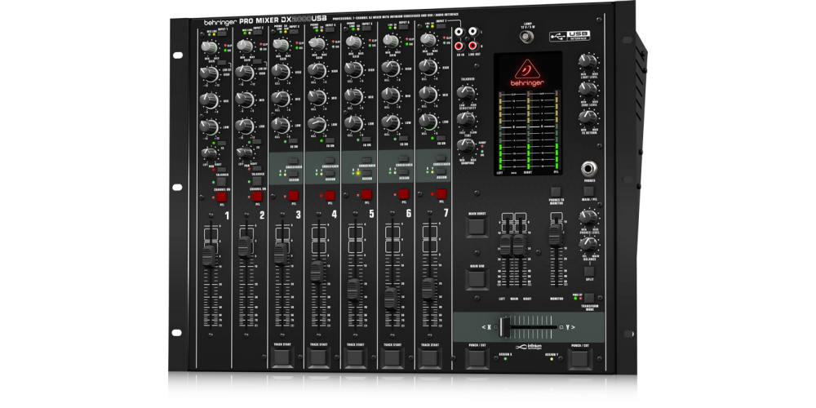Click channel 1 Mid EQ knob
The height and width of the screenshot is (408, 816).
click(210, 100)
